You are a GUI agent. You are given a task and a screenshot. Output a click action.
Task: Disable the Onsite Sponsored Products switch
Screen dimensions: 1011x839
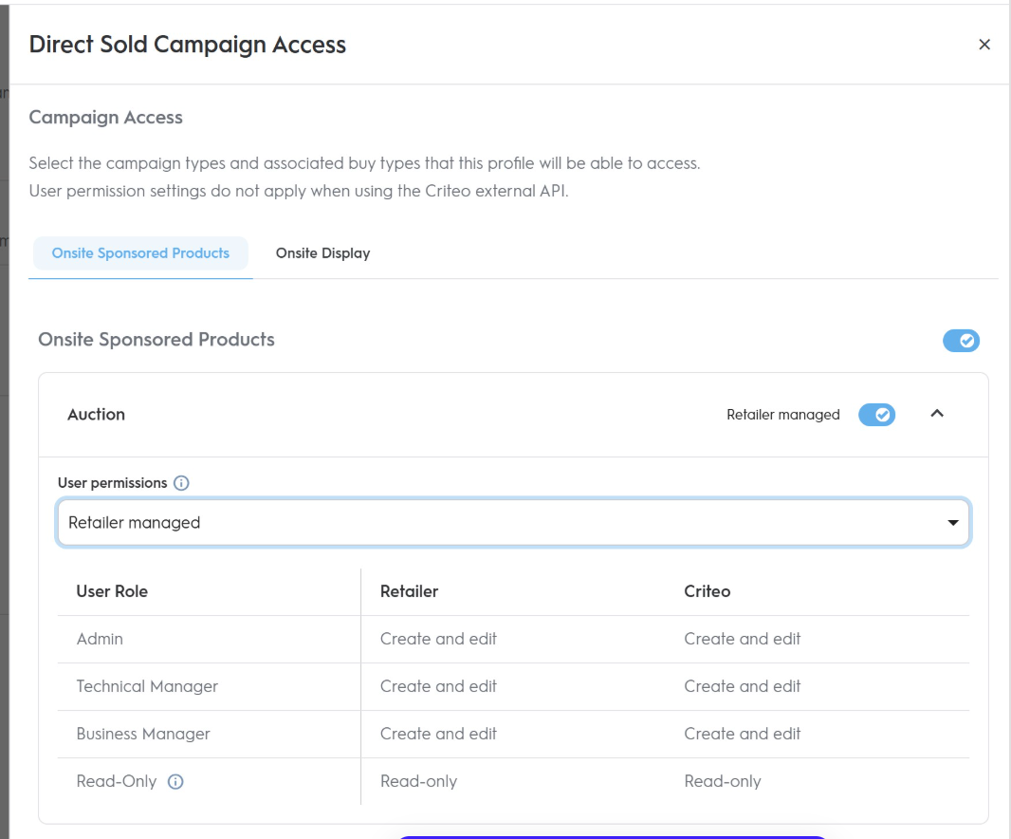pos(961,341)
